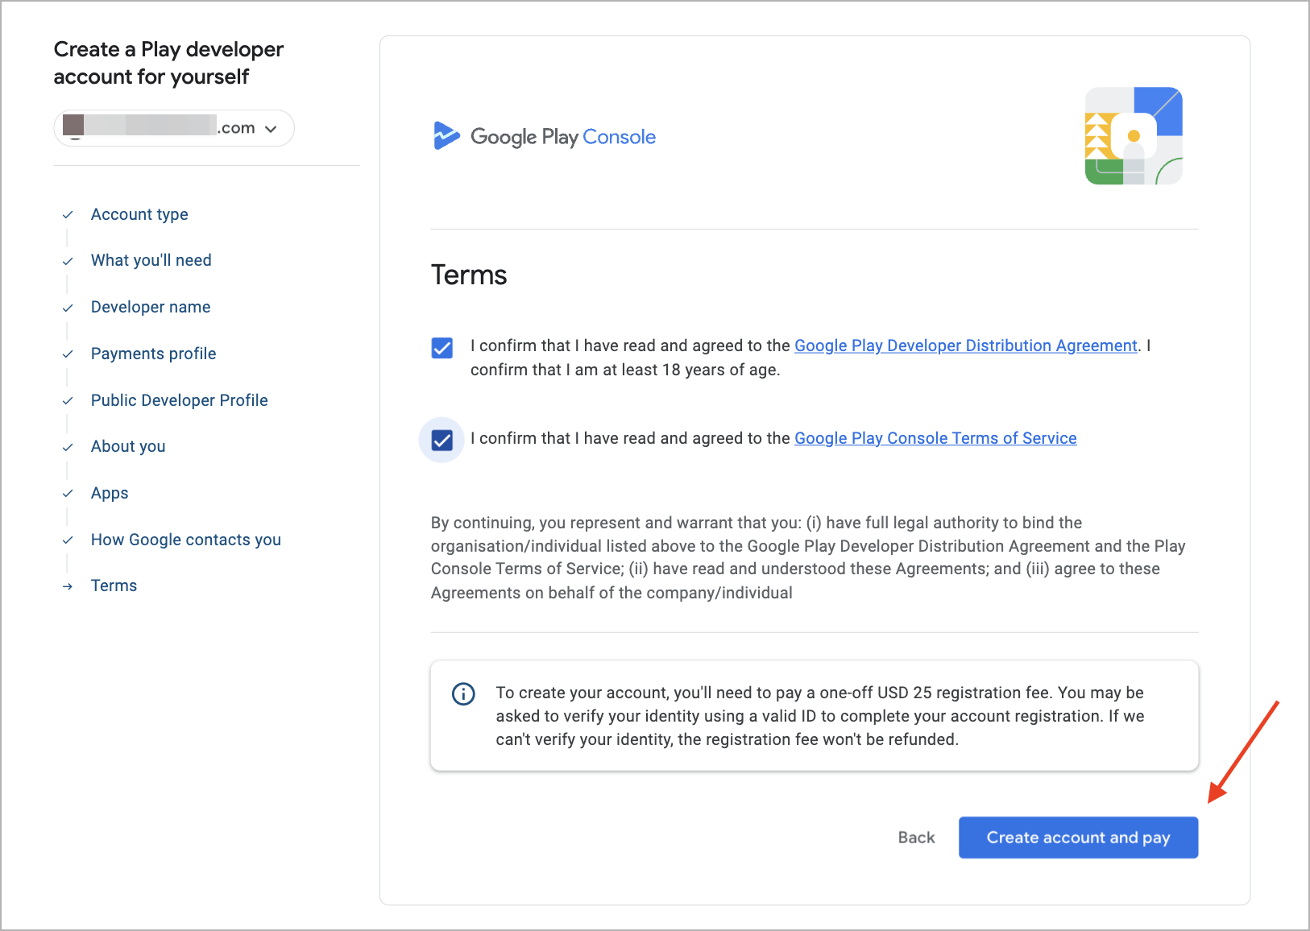This screenshot has width=1310, height=931.
Task: Click the checkmark icon beside Apps
Action: 68,494
